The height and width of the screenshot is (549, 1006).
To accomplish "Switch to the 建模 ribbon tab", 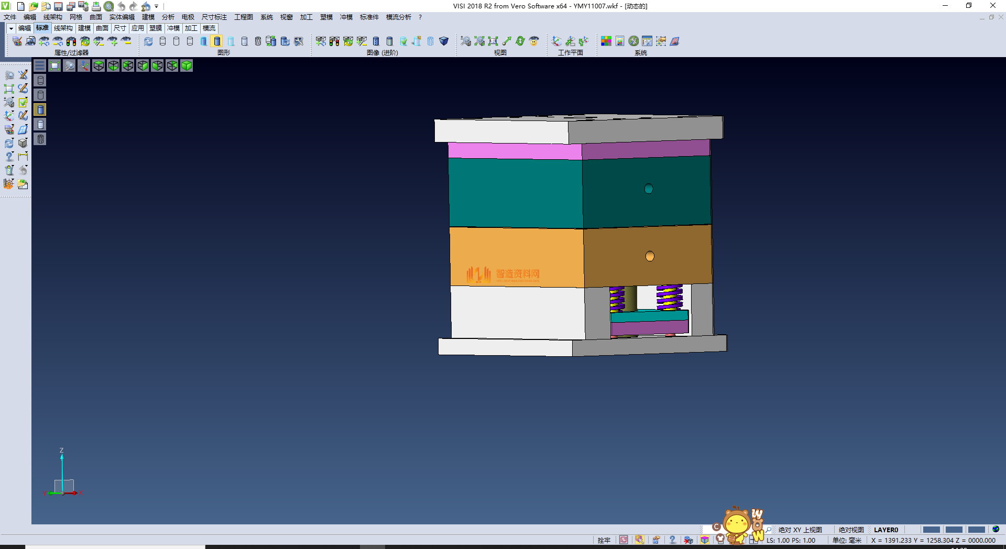I will pos(84,28).
